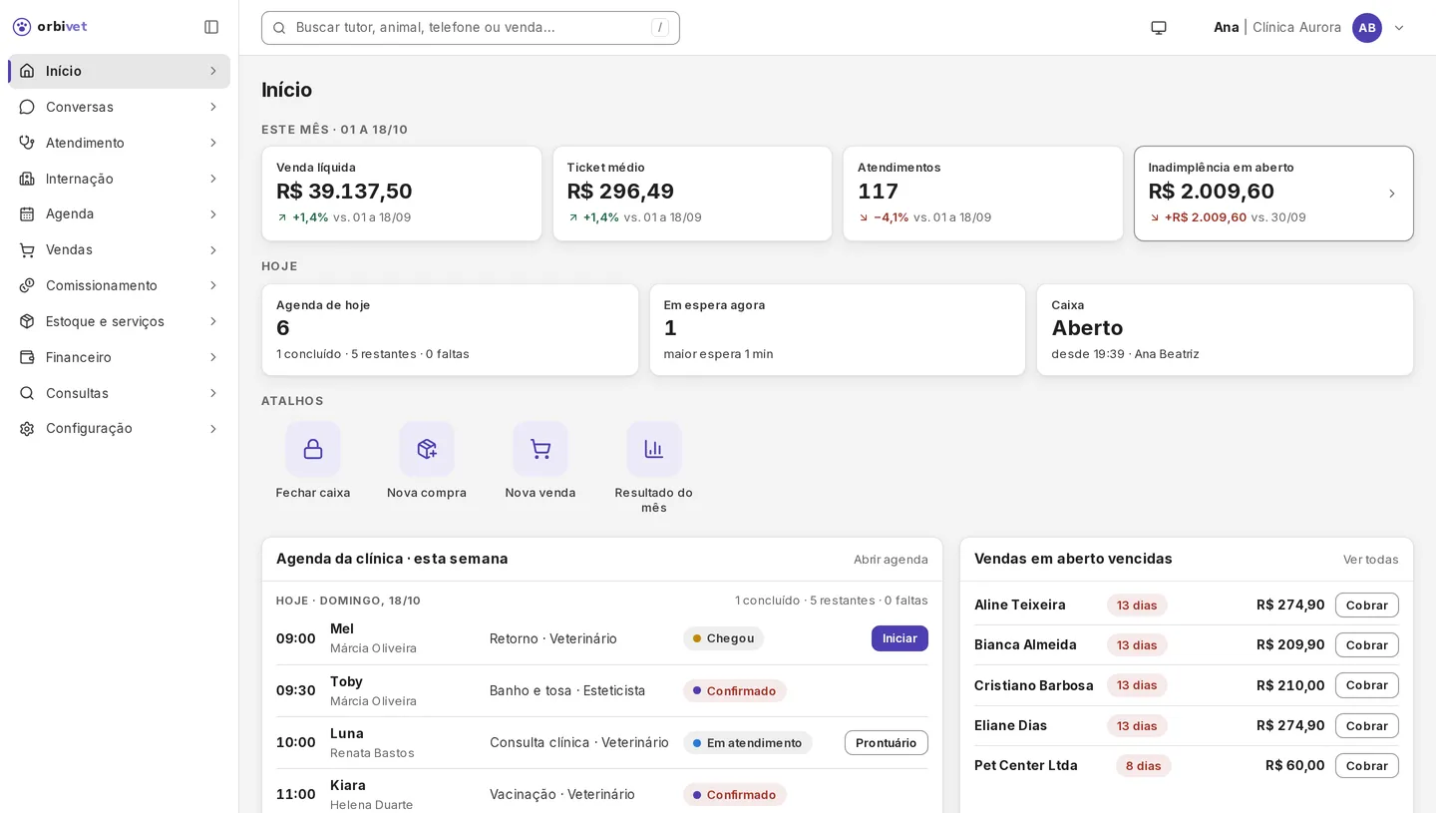Click the AB user avatar
Viewport: 1436px width, 813px height.
1367,28
